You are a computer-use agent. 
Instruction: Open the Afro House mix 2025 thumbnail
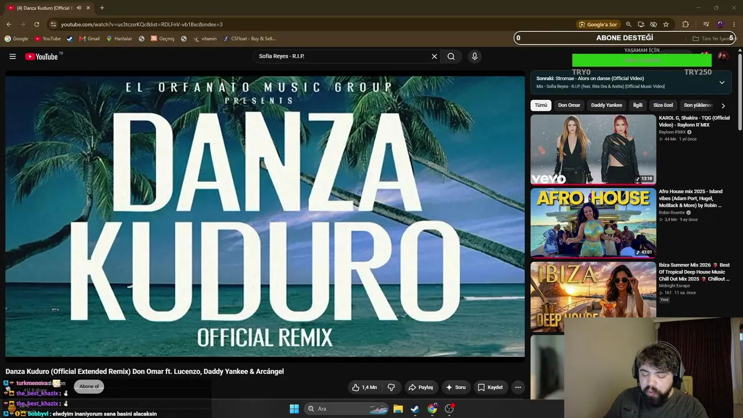[x=593, y=223]
